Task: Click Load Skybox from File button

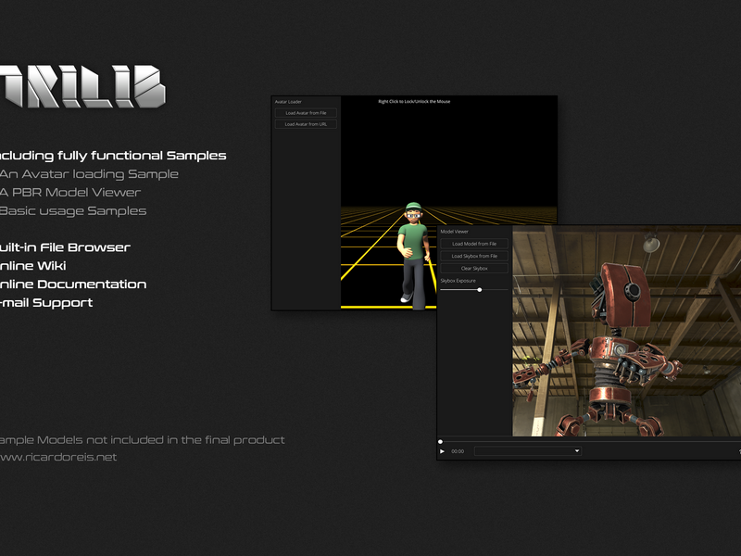Action: point(474,257)
